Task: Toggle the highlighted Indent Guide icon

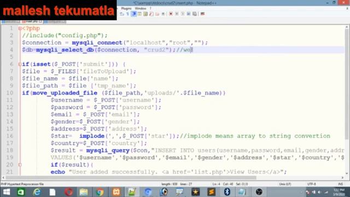Action: (x=133, y=14)
